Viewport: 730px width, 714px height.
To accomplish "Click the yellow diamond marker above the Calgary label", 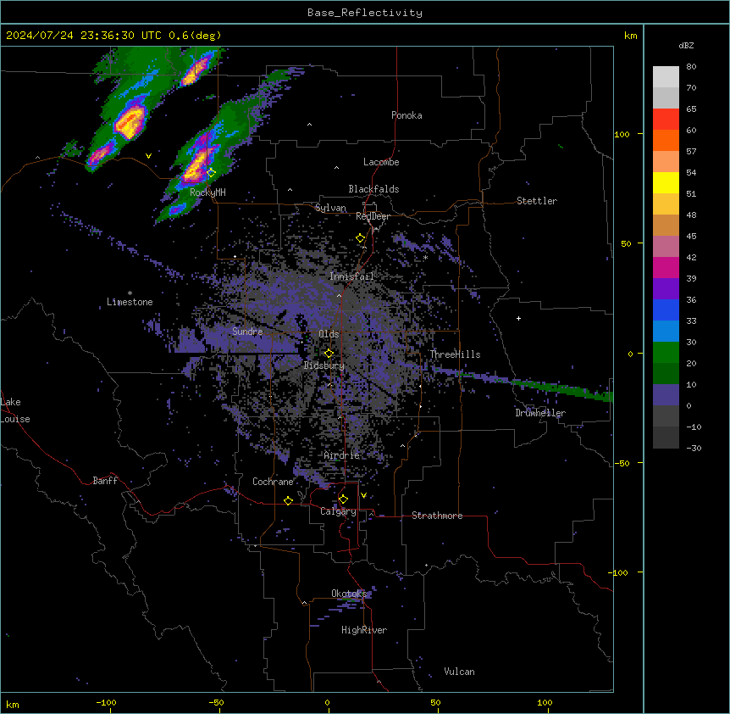I will click(343, 499).
